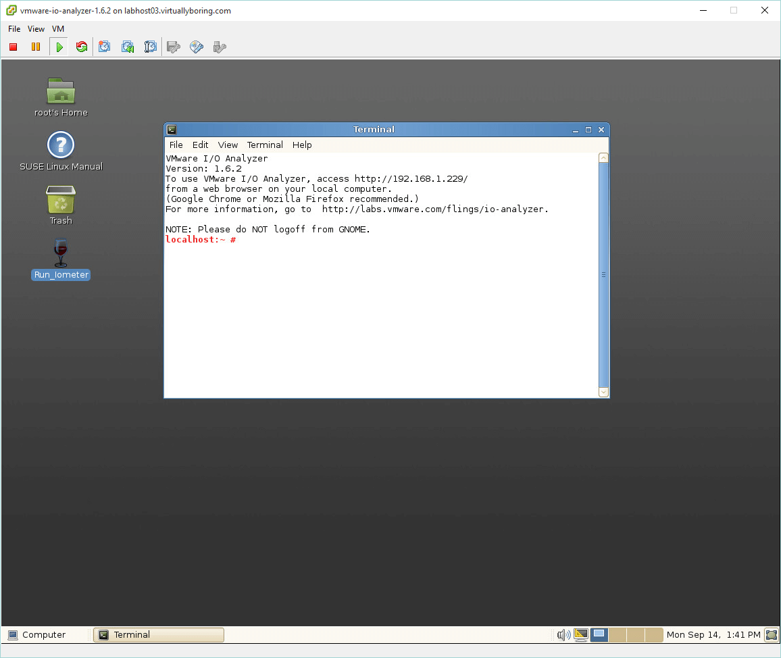This screenshot has height=658, width=781.
Task: Open the Terminal window Help menu
Action: (302, 145)
